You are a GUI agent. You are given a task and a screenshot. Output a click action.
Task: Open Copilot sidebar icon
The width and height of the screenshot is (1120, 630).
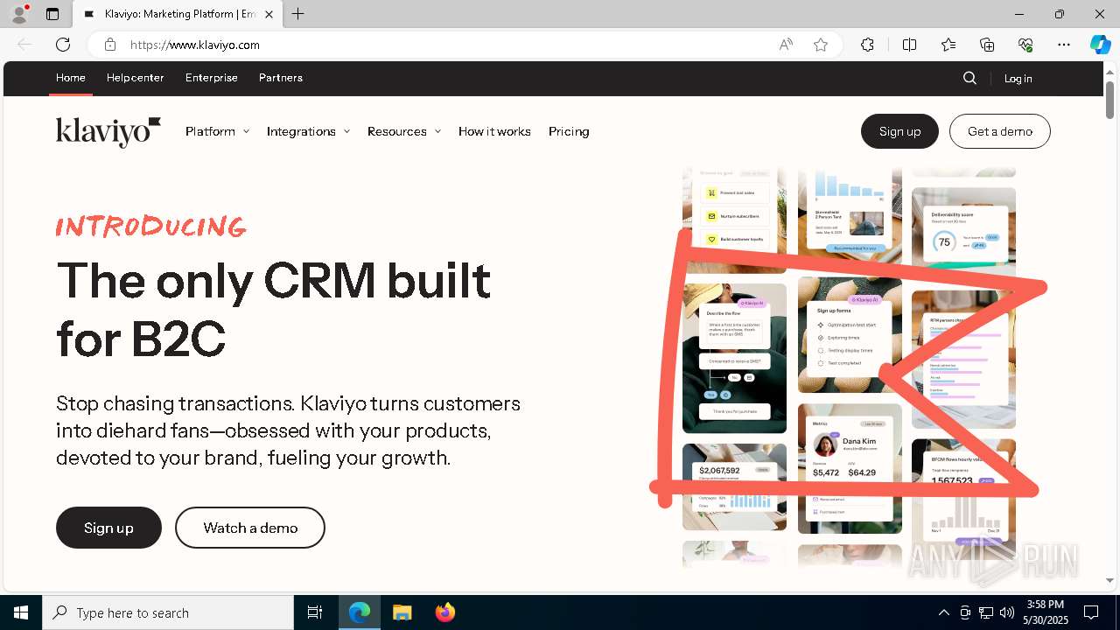(x=1100, y=45)
